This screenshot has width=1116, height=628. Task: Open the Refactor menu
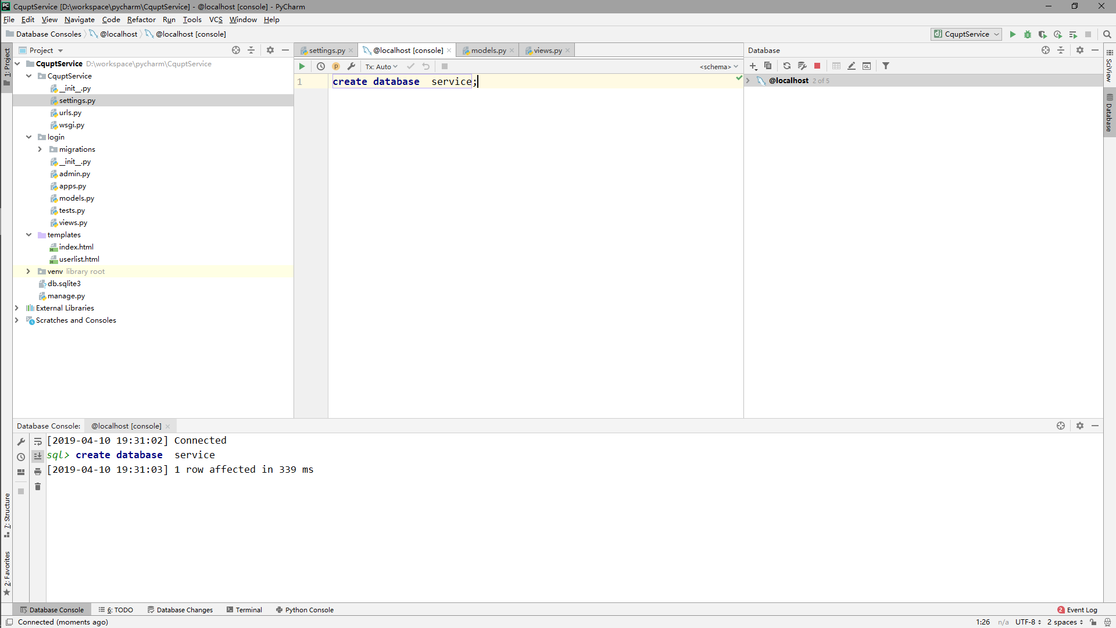[x=141, y=20]
